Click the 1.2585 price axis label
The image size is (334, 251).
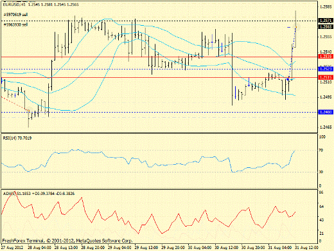pos(326,7)
